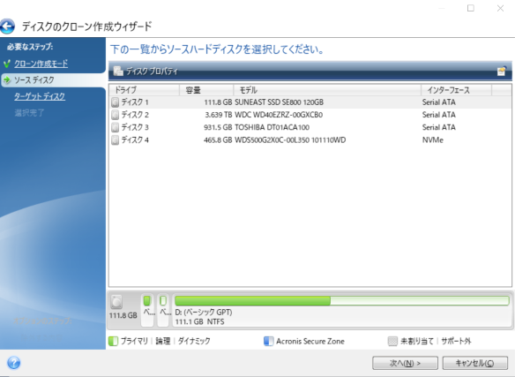Select the ディスク 3 drive icon
The width and height of the screenshot is (515, 377).
pyautogui.click(x=115, y=127)
